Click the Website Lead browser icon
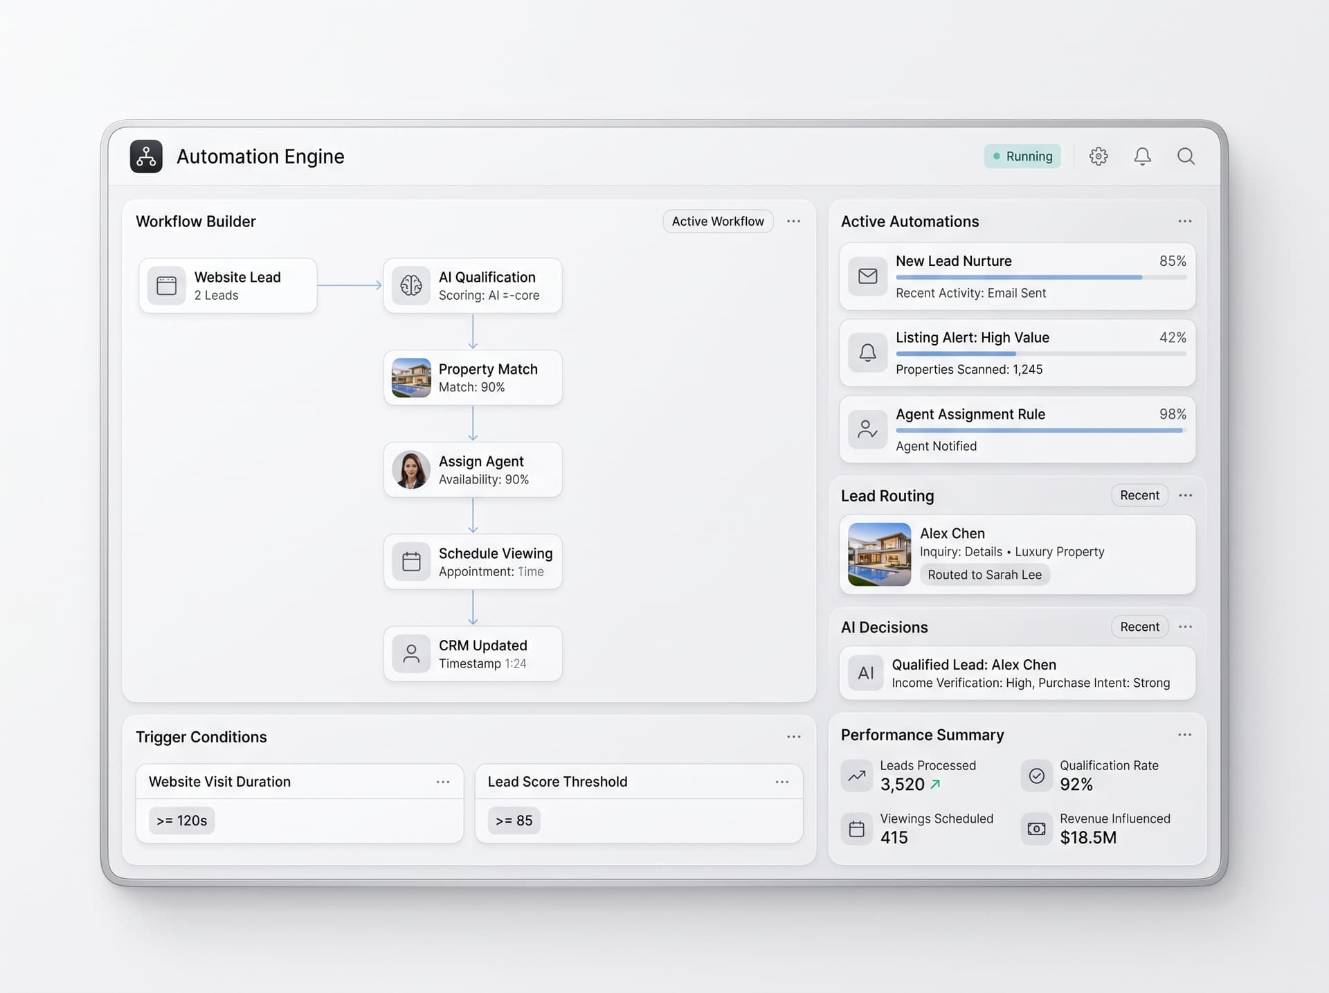Viewport: 1329px width, 993px height. pyautogui.click(x=167, y=285)
